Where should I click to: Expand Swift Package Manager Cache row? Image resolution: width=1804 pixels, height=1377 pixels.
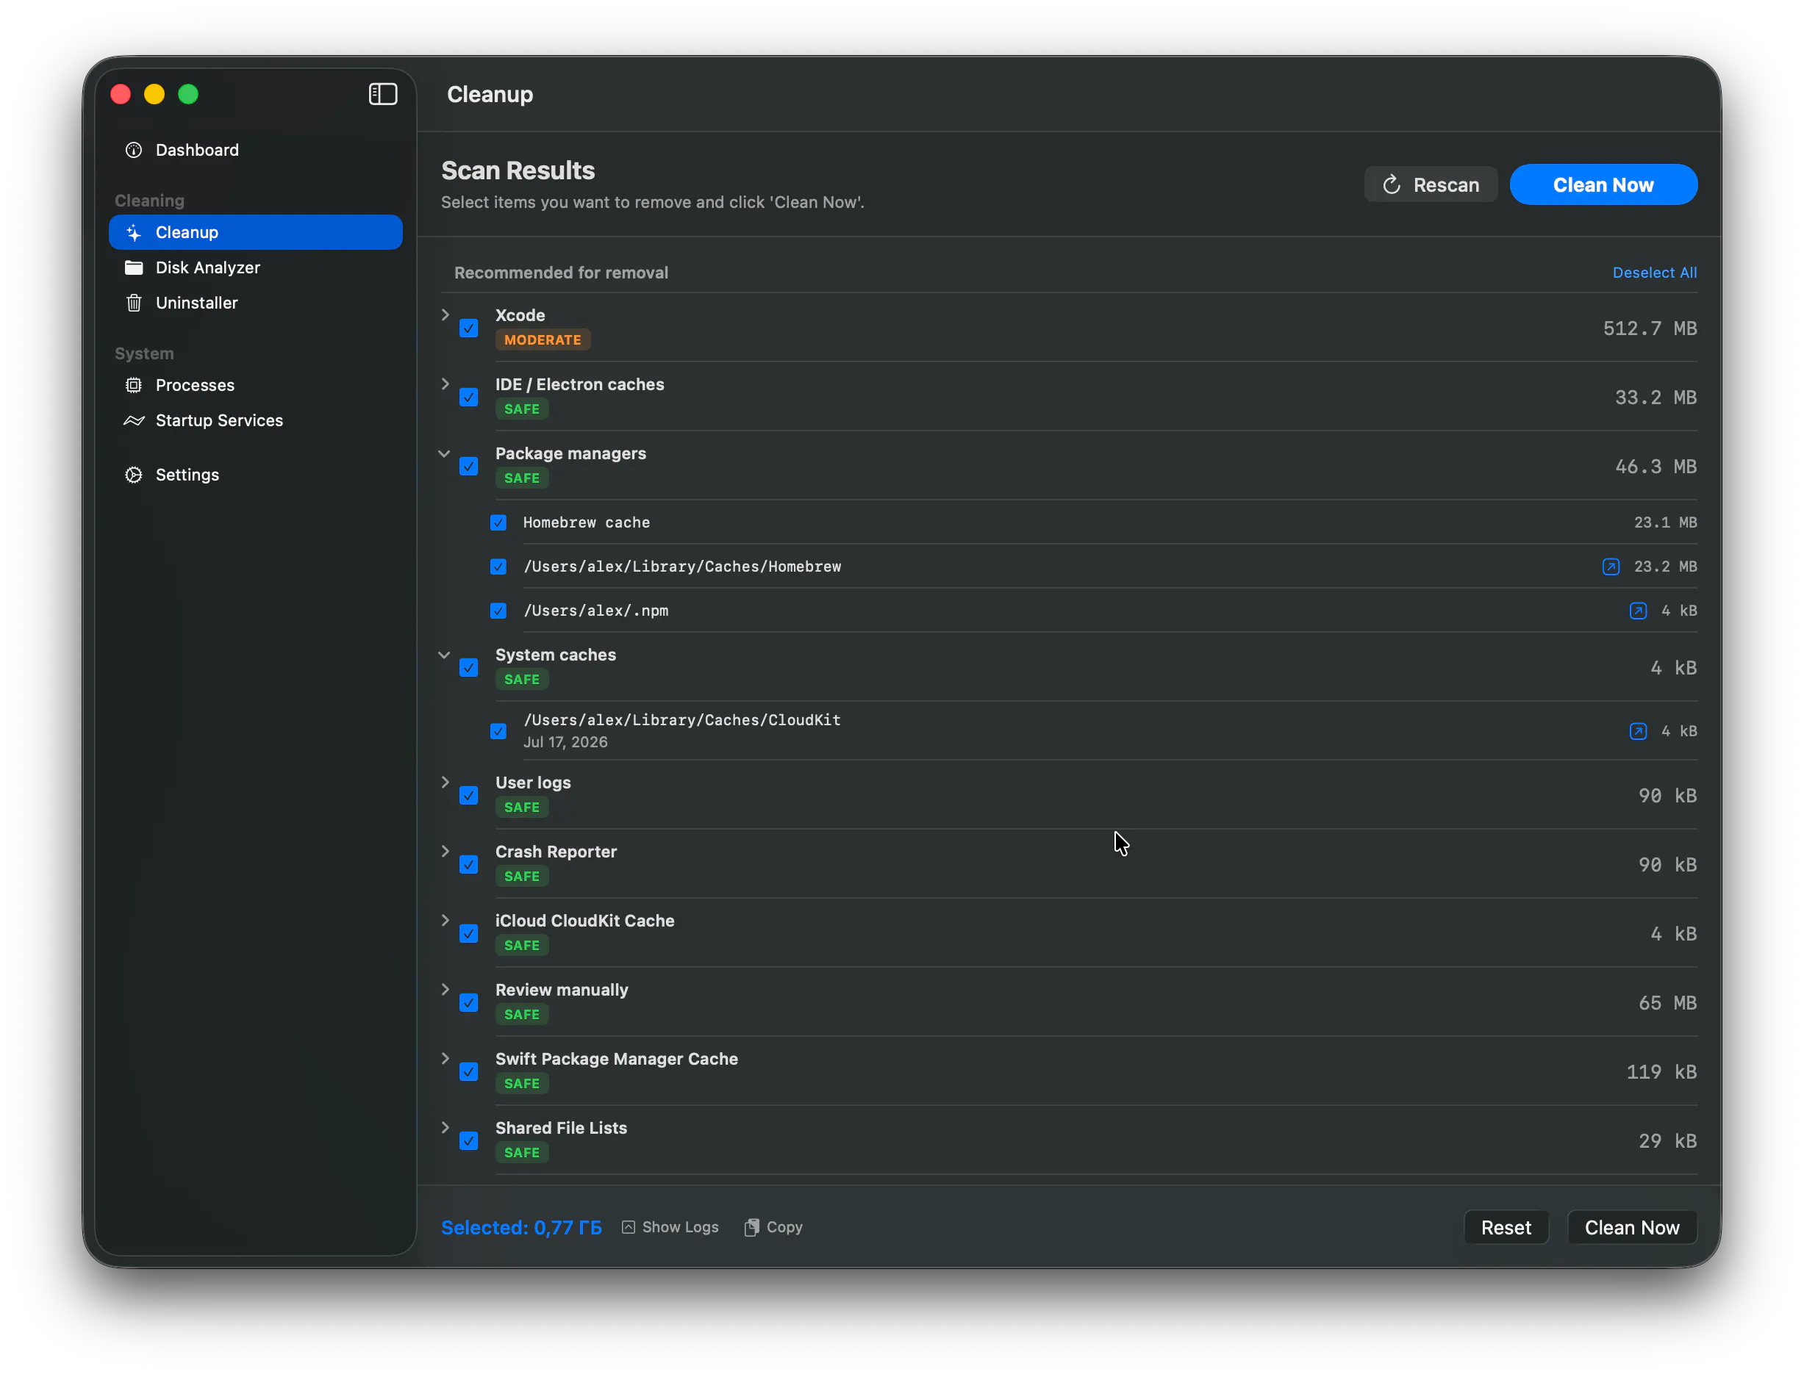pos(445,1058)
